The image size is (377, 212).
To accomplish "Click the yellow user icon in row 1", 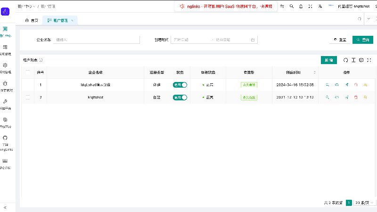I will click(366, 85).
